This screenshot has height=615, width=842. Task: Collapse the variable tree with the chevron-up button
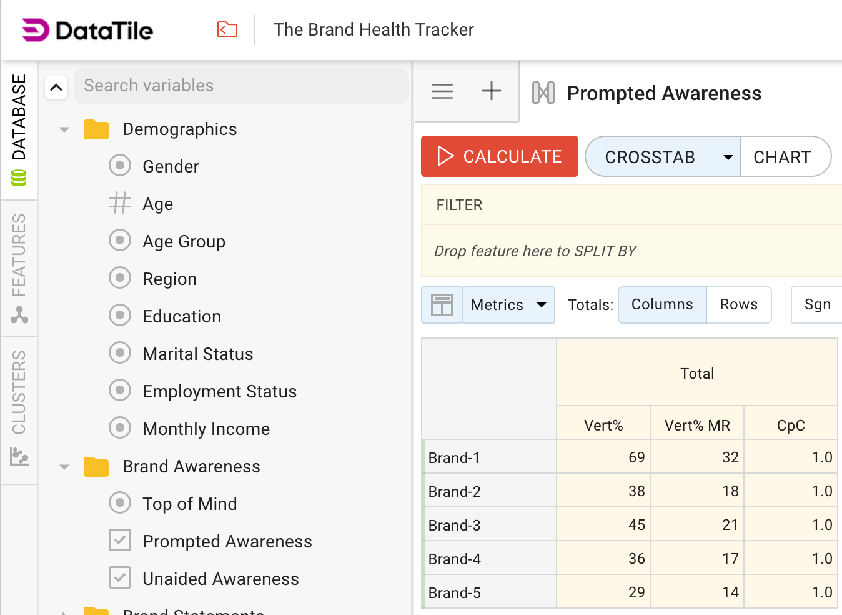click(56, 87)
